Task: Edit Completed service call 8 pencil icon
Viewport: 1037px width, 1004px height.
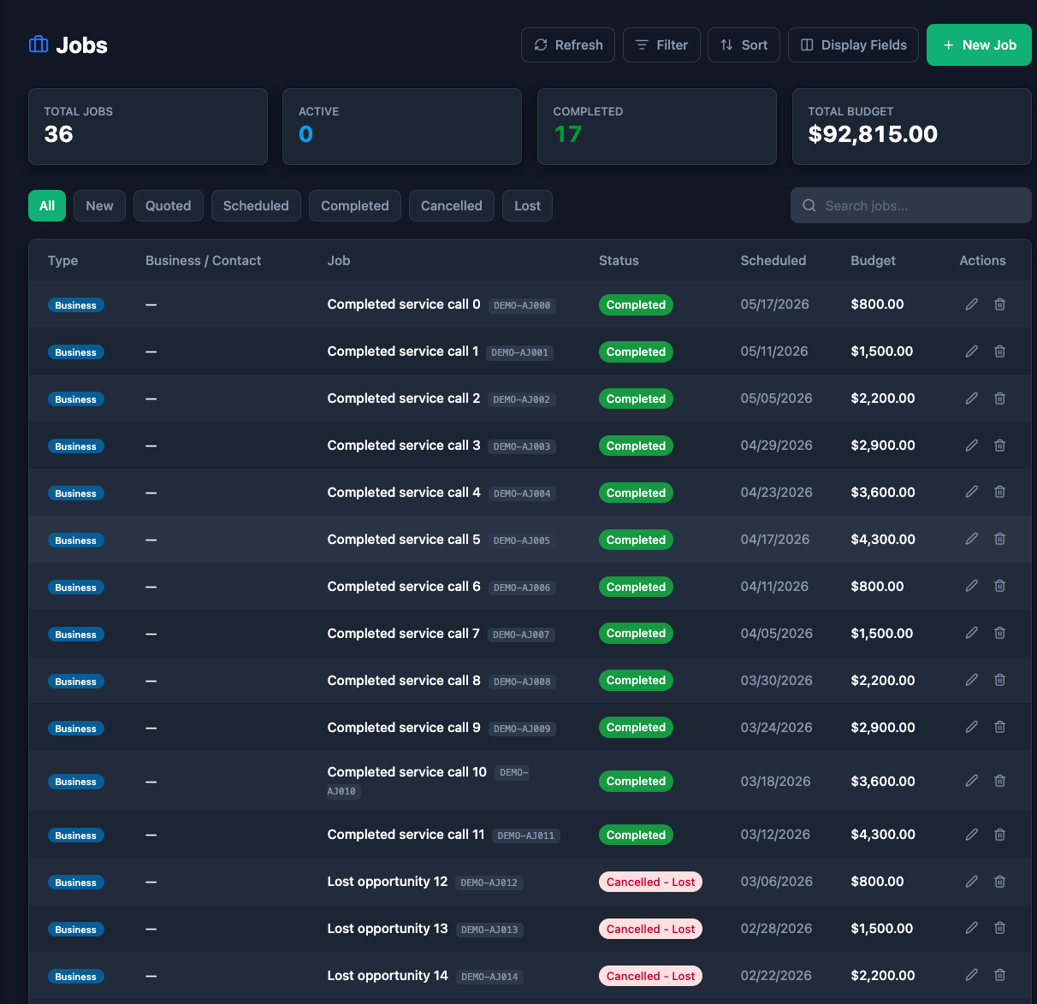Action: click(972, 680)
